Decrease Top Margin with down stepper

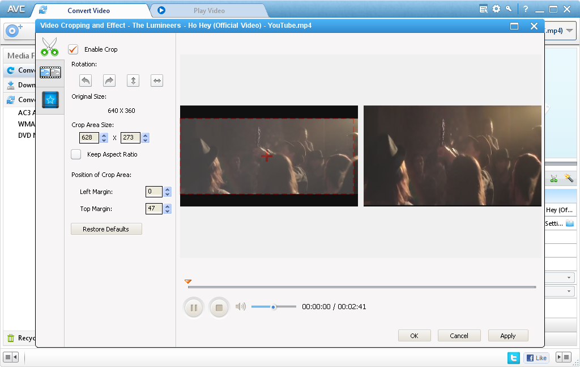coord(168,212)
